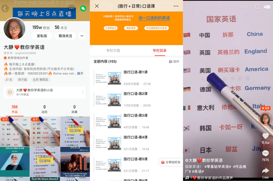Click the 分享给好友 button
This screenshot has height=181, width=273.
tap(171, 162)
